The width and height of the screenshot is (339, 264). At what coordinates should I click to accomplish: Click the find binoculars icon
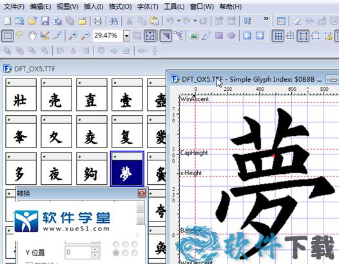click(113, 21)
